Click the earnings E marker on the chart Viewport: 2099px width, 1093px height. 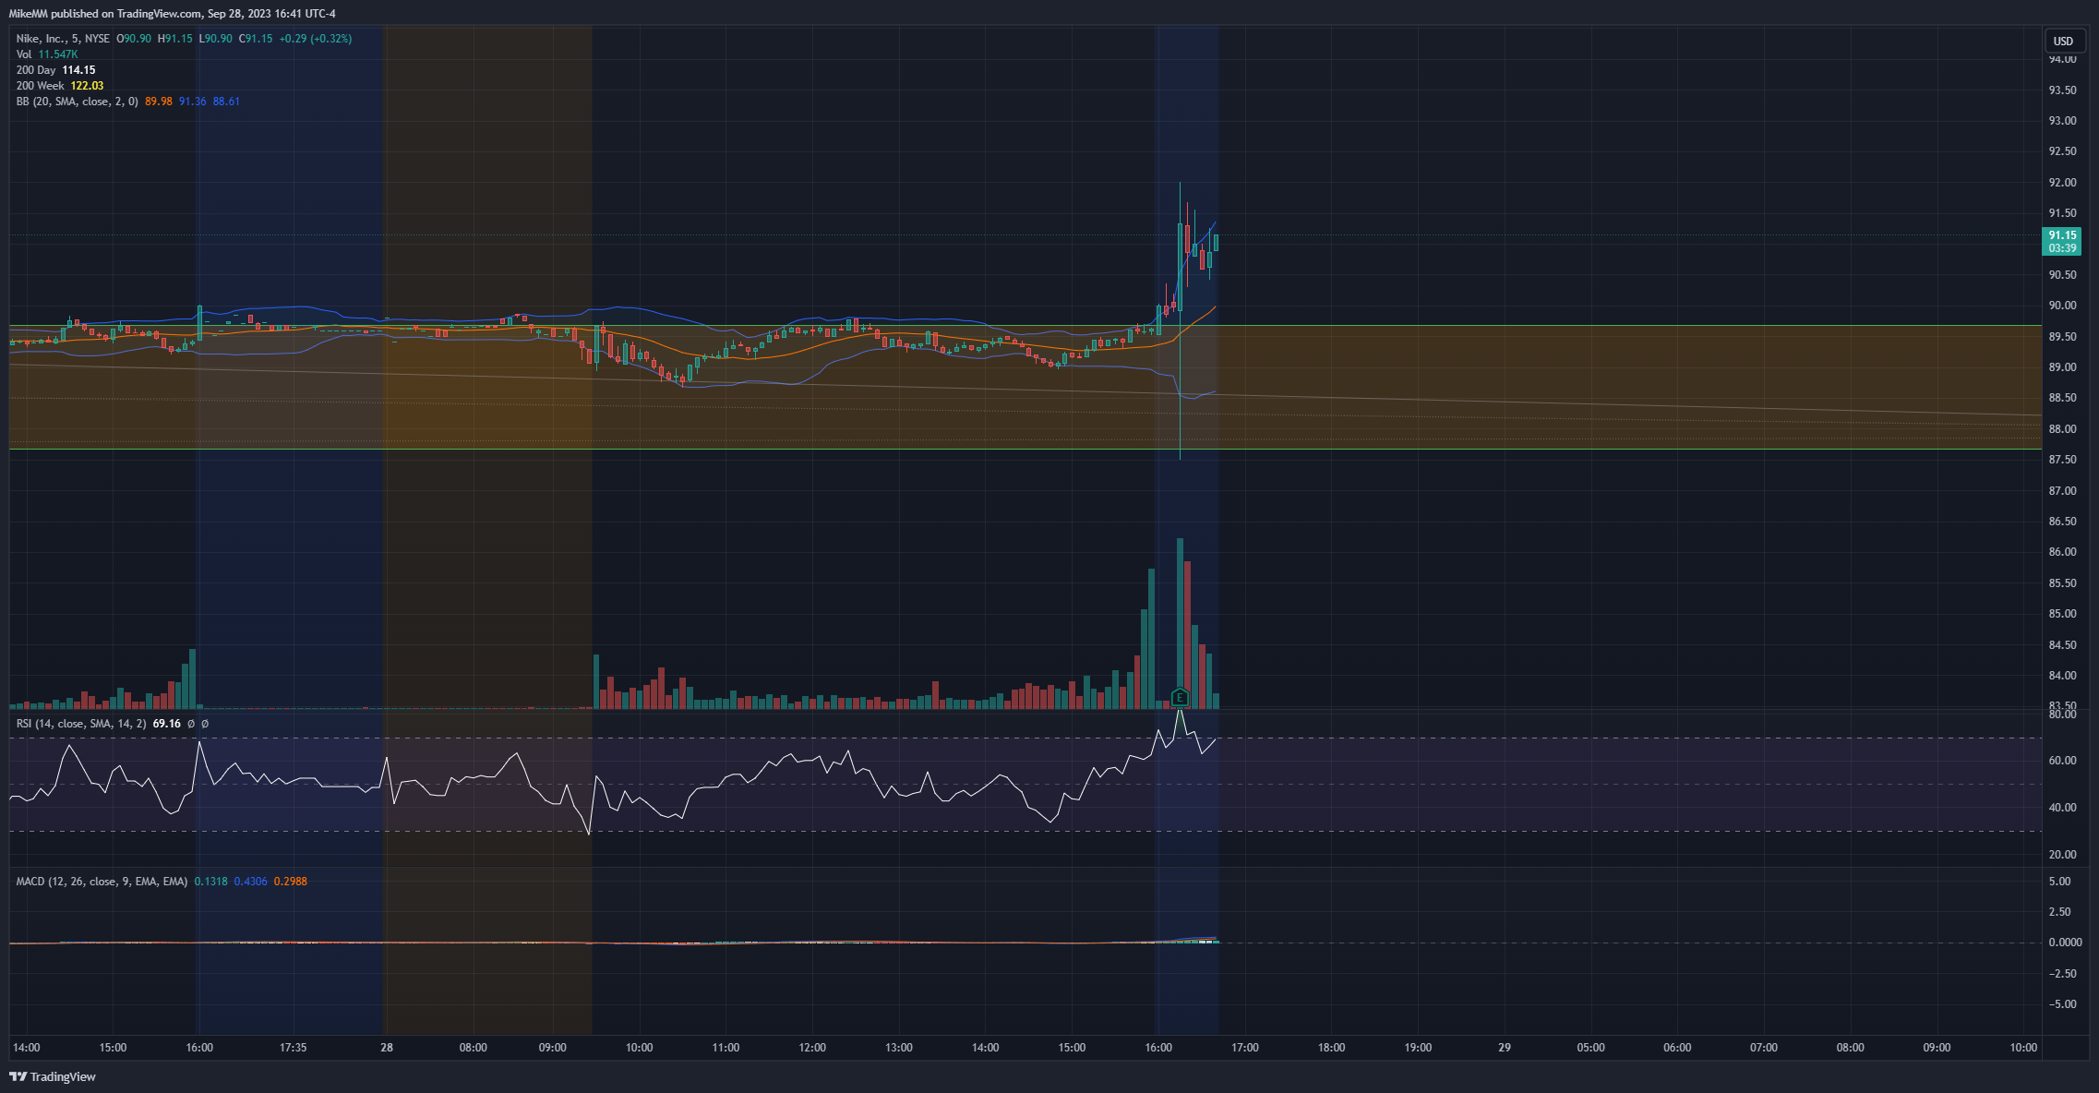tap(1180, 697)
